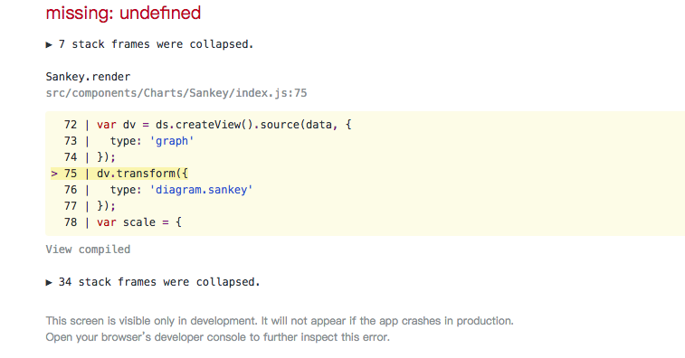Click code line 72 with ds.createView()

[x=207, y=125]
